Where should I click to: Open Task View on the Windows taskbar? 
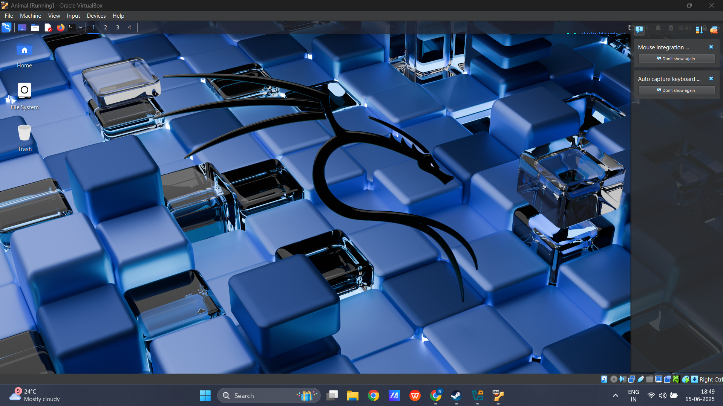[332, 395]
